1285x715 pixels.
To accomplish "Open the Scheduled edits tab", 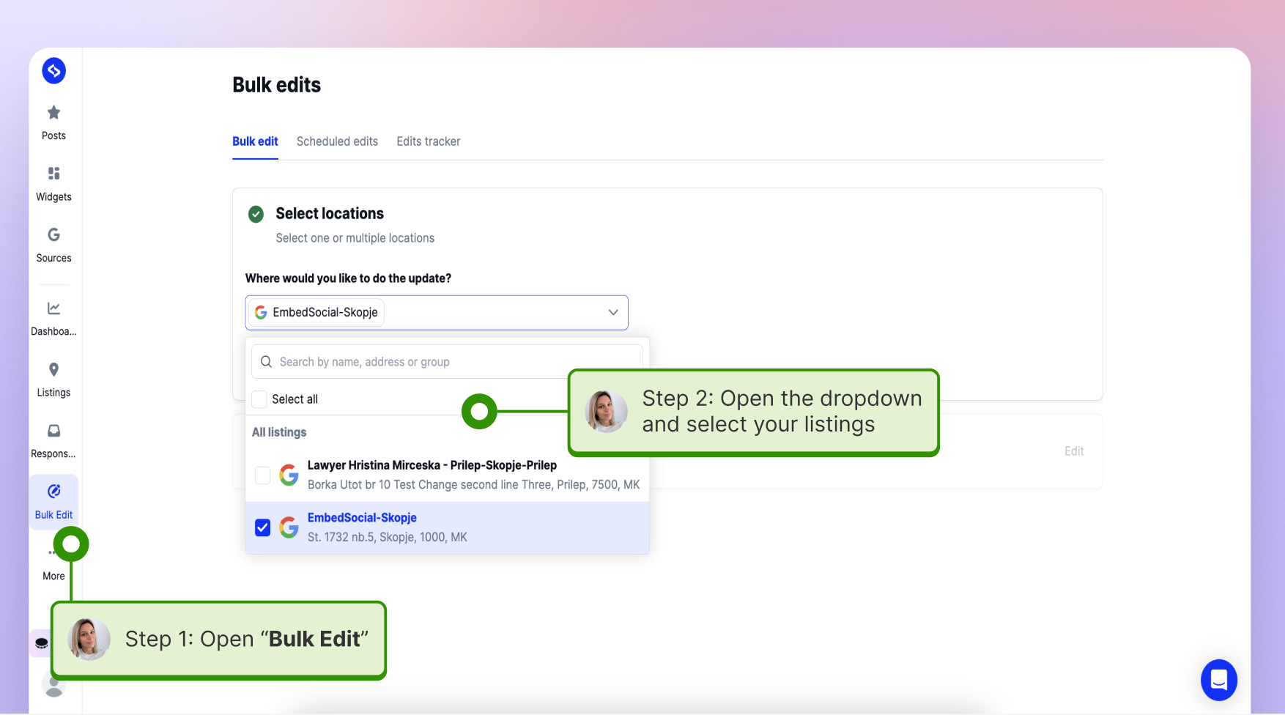I will click(337, 141).
